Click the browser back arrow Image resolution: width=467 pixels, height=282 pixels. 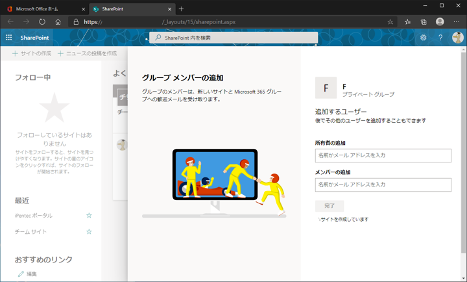(x=11, y=22)
